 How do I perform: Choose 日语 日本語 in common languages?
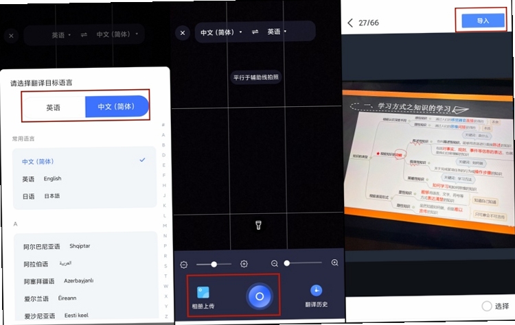(x=84, y=196)
